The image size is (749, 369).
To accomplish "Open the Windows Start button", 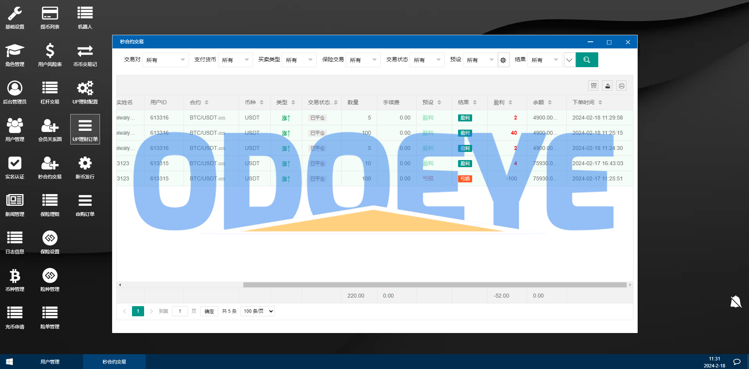I will coord(9,362).
